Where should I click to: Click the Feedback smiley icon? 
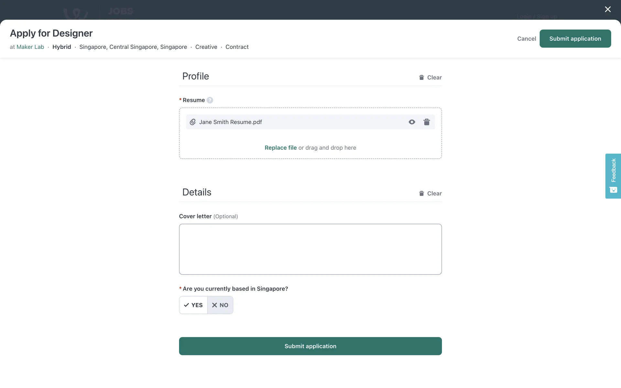[x=613, y=190]
